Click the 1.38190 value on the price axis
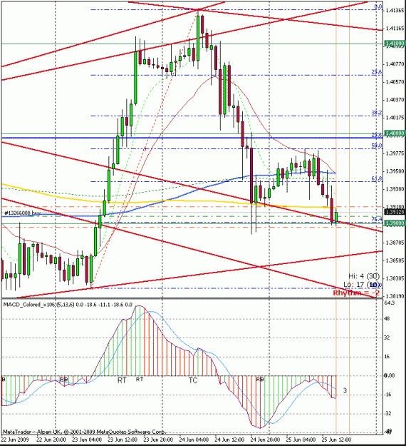The height and width of the screenshot is (446, 406). coord(395,296)
